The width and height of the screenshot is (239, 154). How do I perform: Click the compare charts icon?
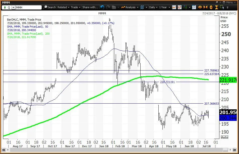point(180,7)
